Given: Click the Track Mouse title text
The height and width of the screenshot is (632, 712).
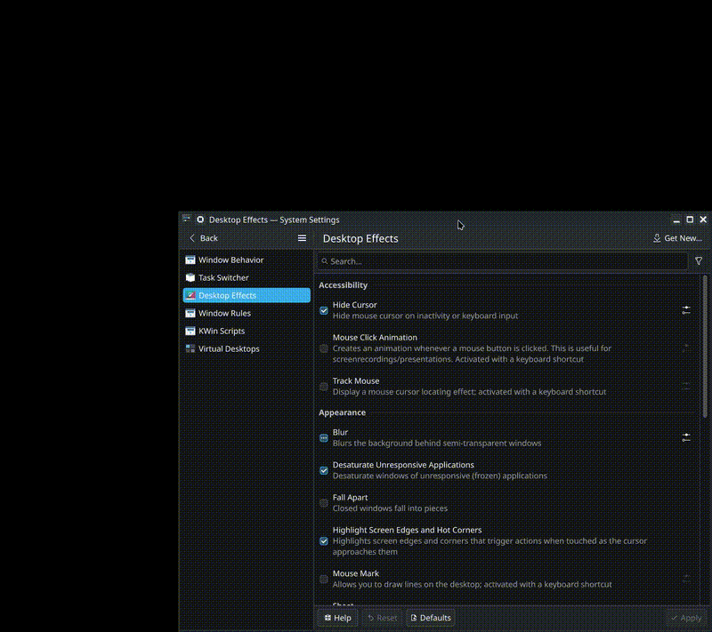Looking at the screenshot, I should [x=356, y=380].
